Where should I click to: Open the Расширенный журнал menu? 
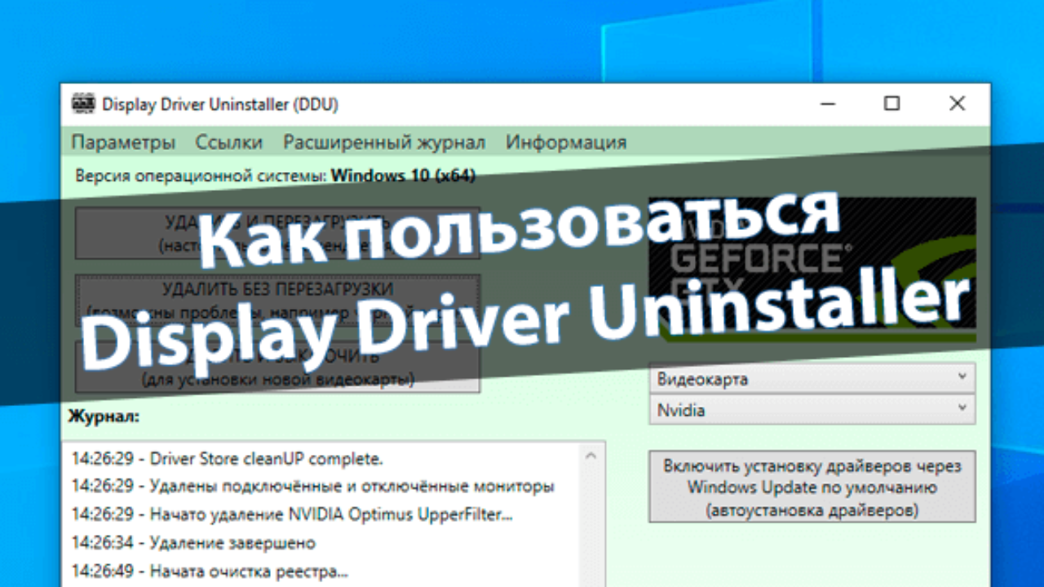(x=384, y=142)
